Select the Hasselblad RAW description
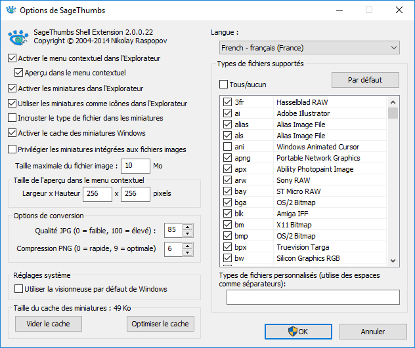The image size is (415, 348). pyautogui.click(x=302, y=102)
